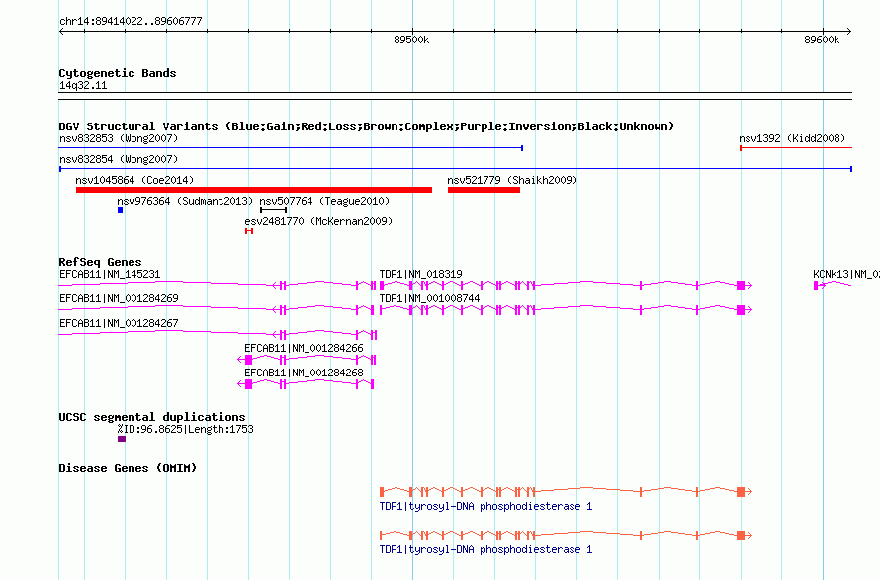Open the RefSeq Genes track title
Image resolution: width=880 pixels, height=580 pixels.
[100, 262]
